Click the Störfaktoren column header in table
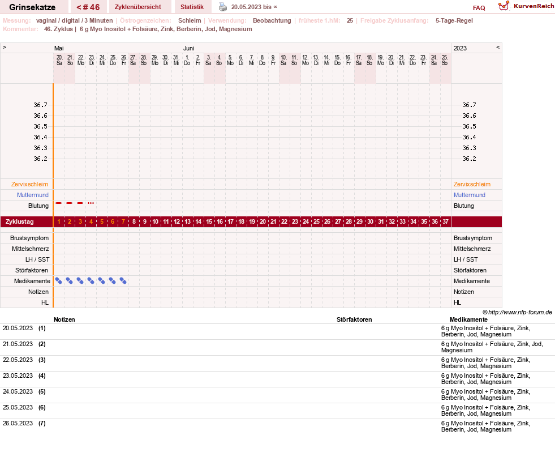The width and height of the screenshot is (555, 465). 354,319
